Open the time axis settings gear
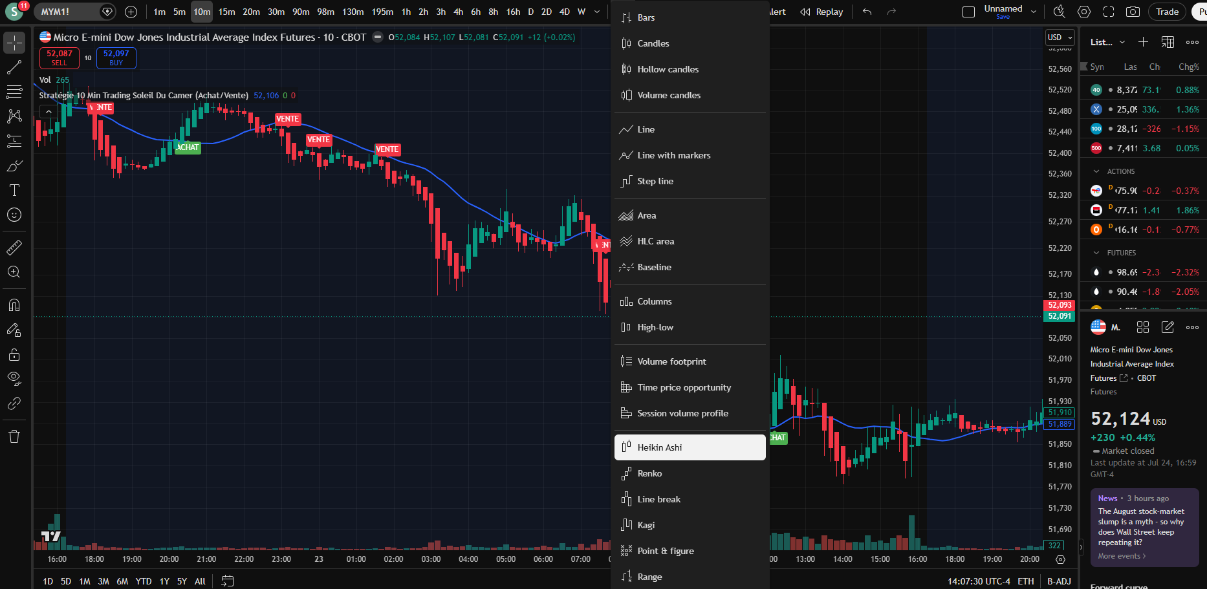Screen dimensions: 1207x589 1060,559
